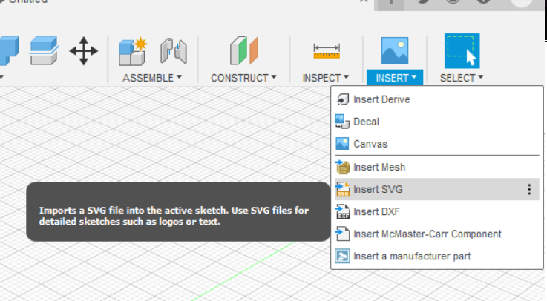Select the Decal menu entry

click(366, 122)
